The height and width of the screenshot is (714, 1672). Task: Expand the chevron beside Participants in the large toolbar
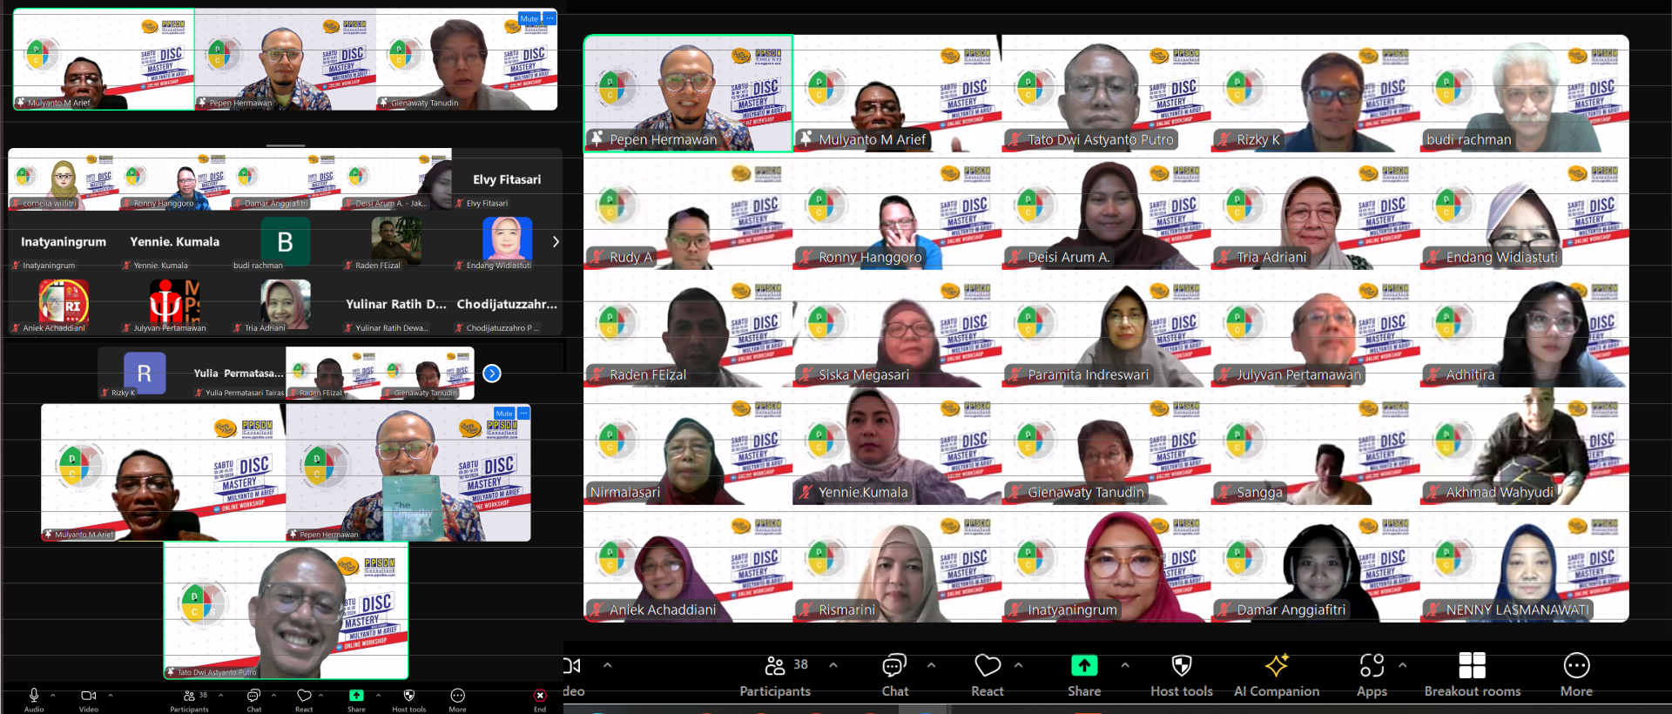[x=833, y=665]
